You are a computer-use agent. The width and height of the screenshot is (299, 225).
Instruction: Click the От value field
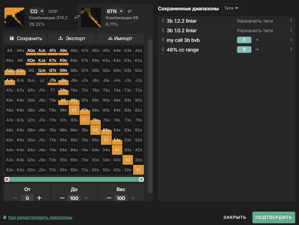[27, 198]
